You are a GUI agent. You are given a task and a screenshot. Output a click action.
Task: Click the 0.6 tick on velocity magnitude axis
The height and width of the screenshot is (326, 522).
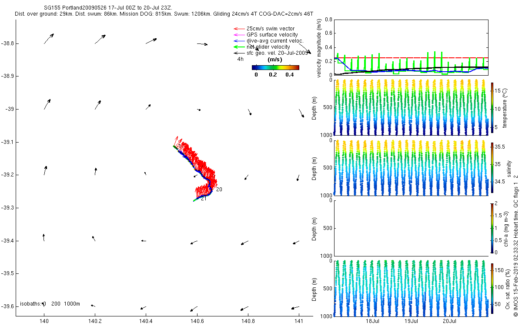(328, 33)
